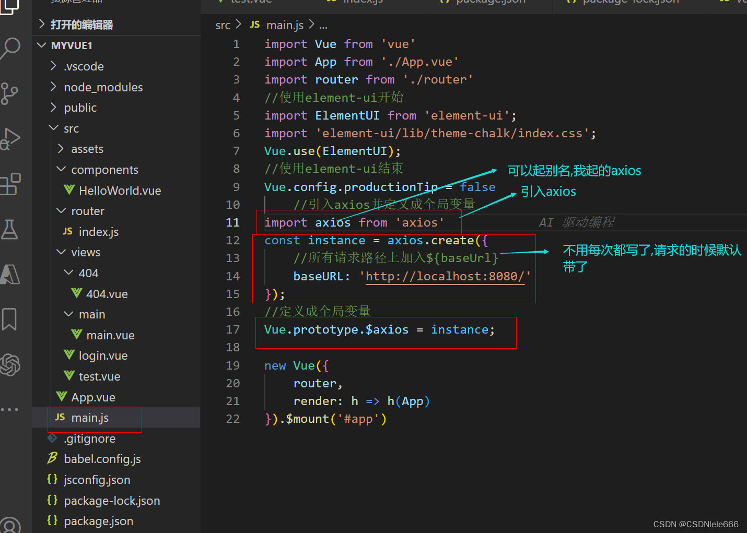Open the Search view in the activity bar

10,48
